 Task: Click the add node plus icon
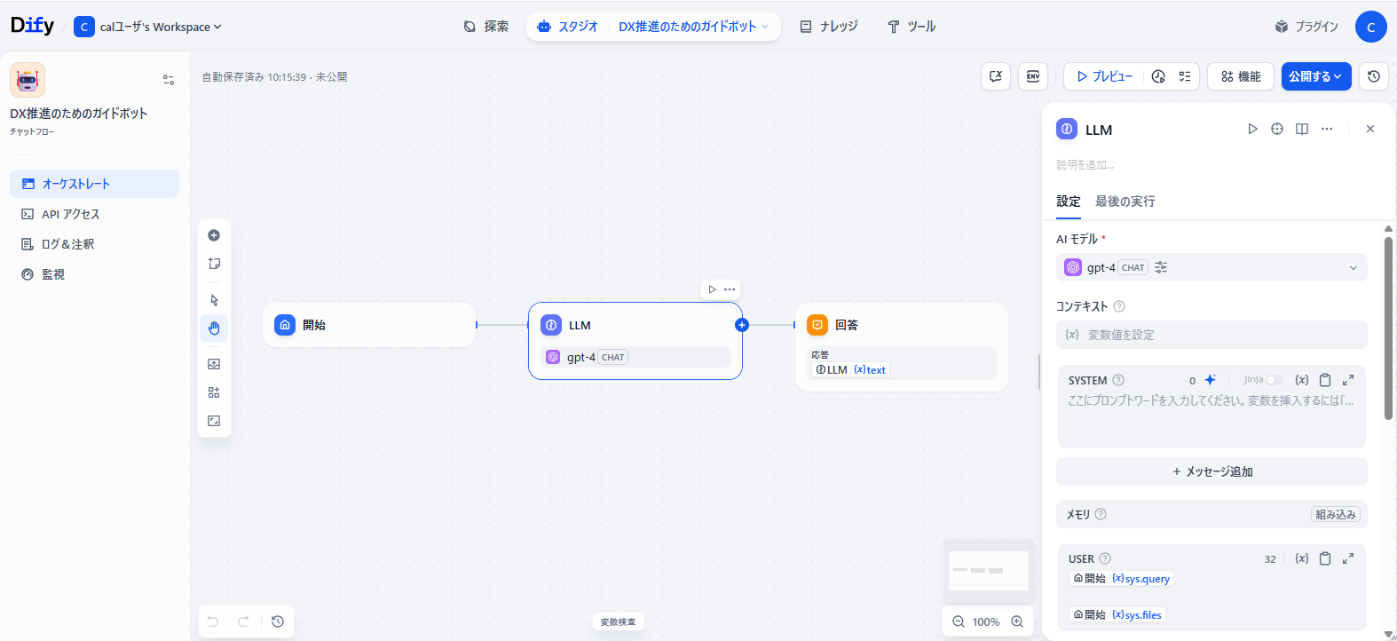tap(214, 235)
